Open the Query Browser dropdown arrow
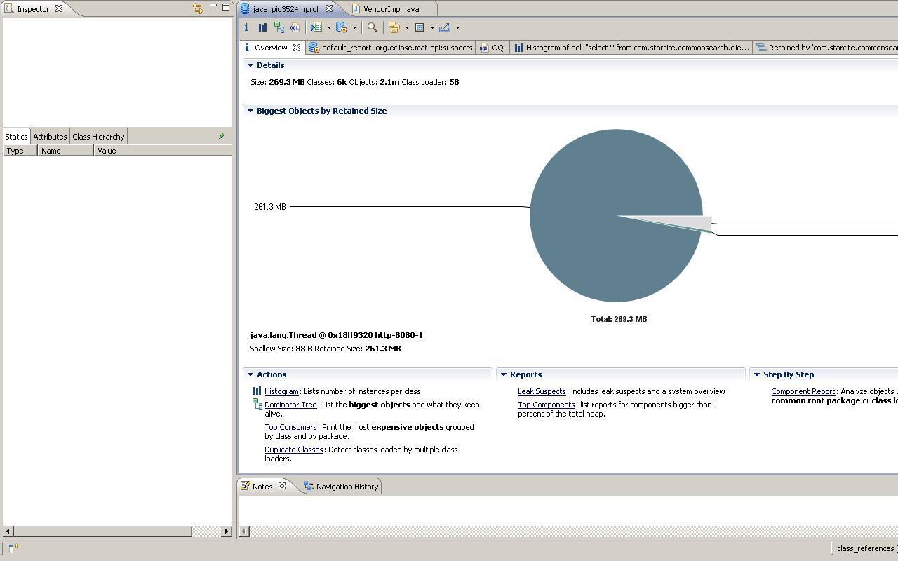 pos(354,27)
